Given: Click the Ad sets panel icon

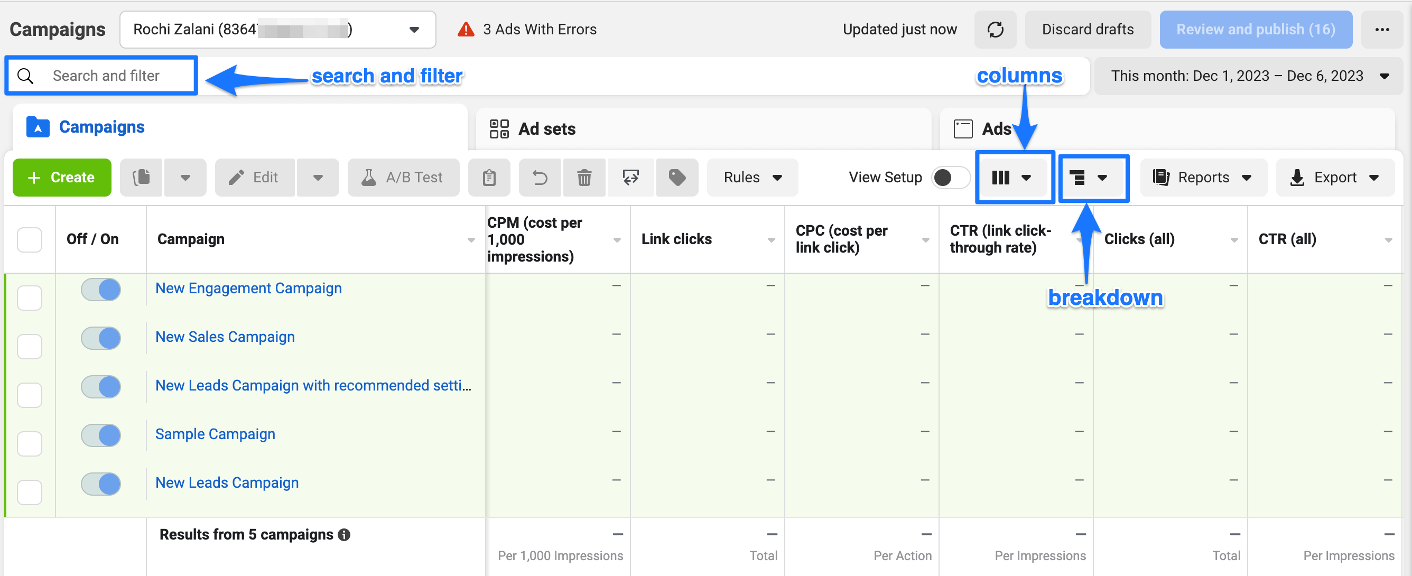Looking at the screenshot, I should tap(500, 128).
